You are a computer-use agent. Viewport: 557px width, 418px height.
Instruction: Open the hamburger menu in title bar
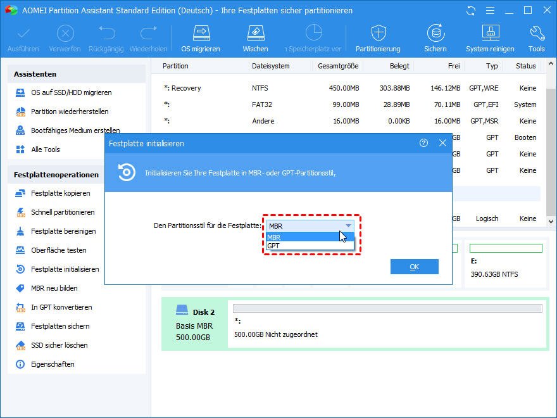(490, 11)
